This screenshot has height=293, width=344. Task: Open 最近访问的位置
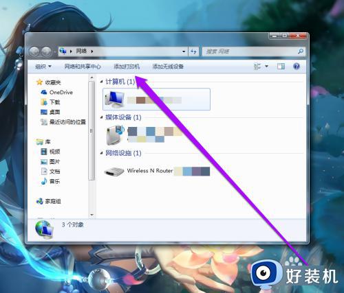67,122
